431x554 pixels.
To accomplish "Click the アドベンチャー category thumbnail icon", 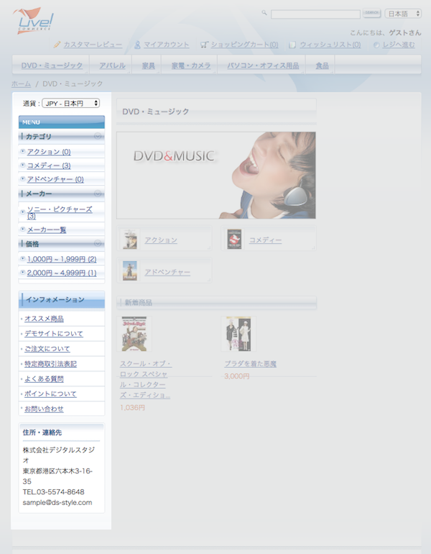I will tap(130, 271).
